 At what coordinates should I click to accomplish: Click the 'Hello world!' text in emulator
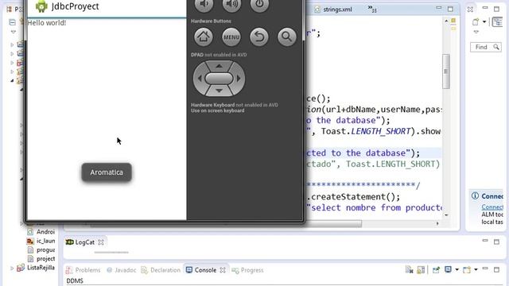47,23
